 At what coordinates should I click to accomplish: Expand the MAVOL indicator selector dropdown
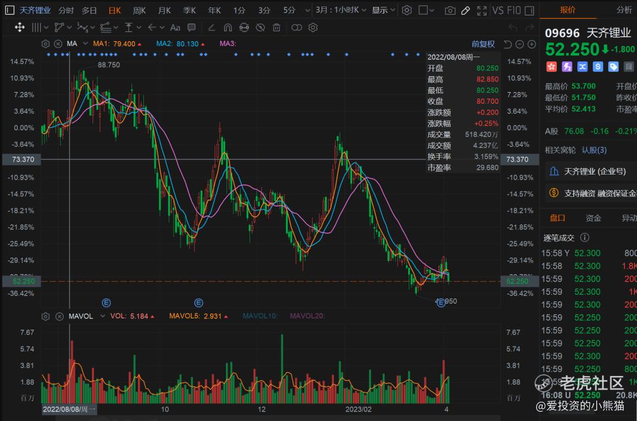point(103,316)
